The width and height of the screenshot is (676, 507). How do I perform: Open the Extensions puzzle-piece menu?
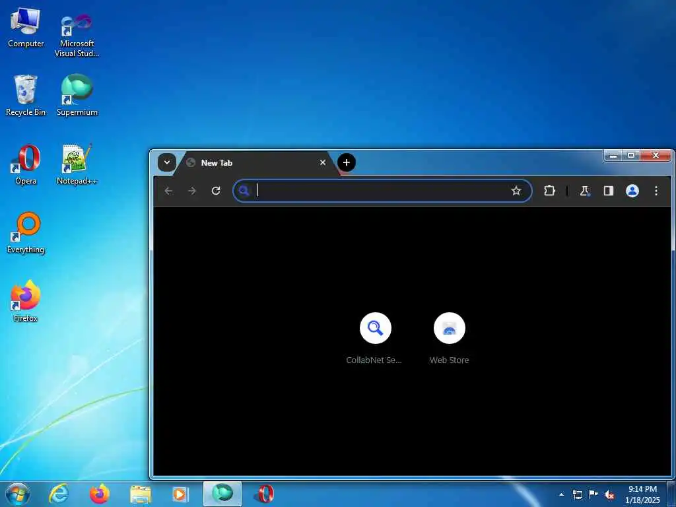tap(549, 191)
